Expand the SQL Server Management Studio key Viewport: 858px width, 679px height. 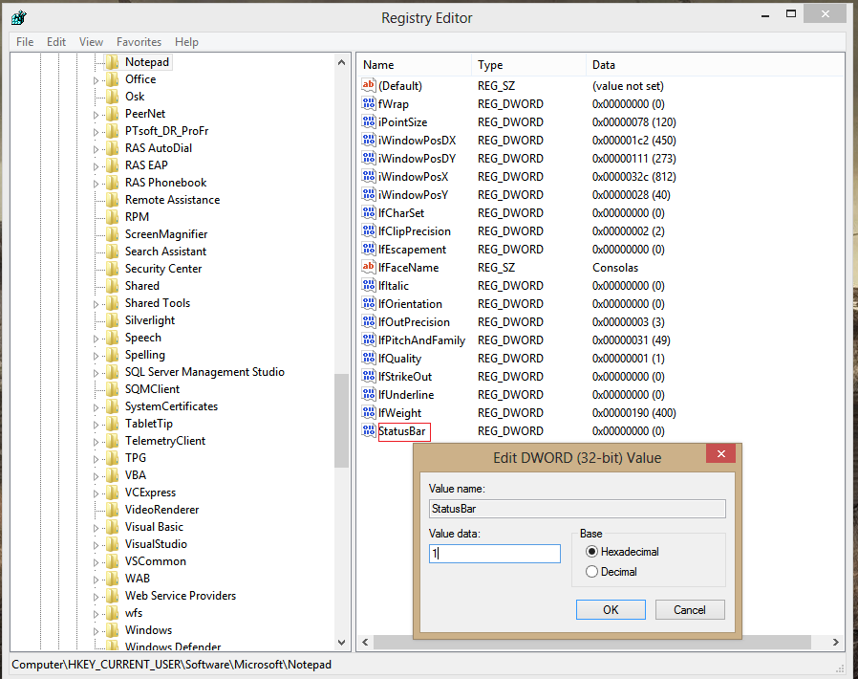[x=96, y=373]
